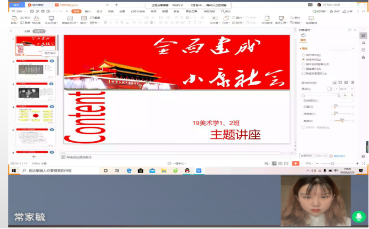
Task: Switch to reading view icon
Action: click(286, 163)
